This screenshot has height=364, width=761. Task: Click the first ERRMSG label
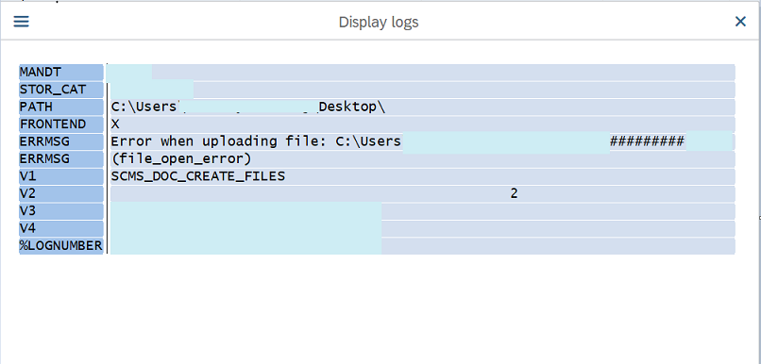pyautogui.click(x=61, y=142)
